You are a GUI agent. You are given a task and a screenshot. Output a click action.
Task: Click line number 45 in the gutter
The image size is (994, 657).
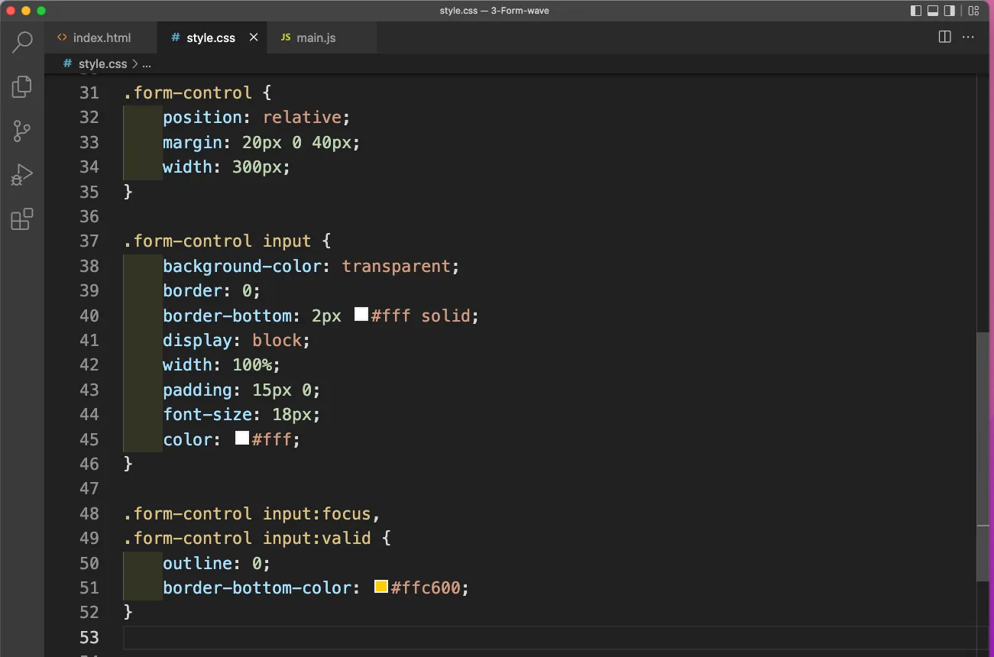pyautogui.click(x=89, y=440)
